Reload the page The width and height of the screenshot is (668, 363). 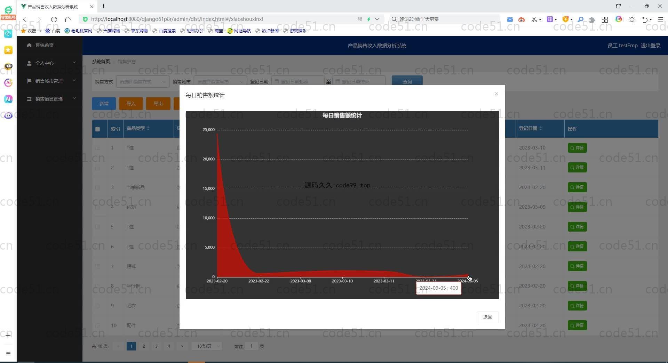54,19
